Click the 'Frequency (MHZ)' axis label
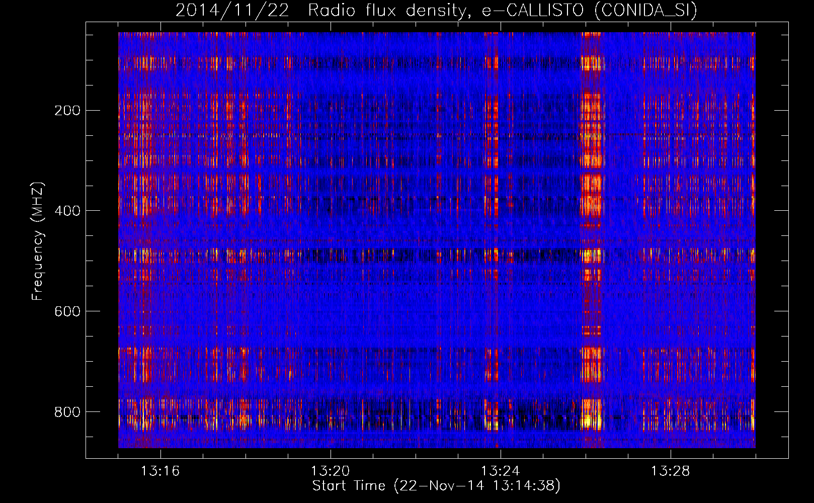This screenshot has width=814, height=503. click(38, 241)
